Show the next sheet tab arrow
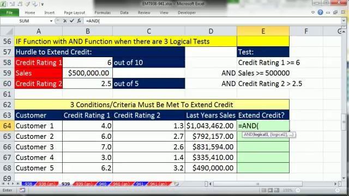This screenshot has height=196, width=349. [13, 184]
